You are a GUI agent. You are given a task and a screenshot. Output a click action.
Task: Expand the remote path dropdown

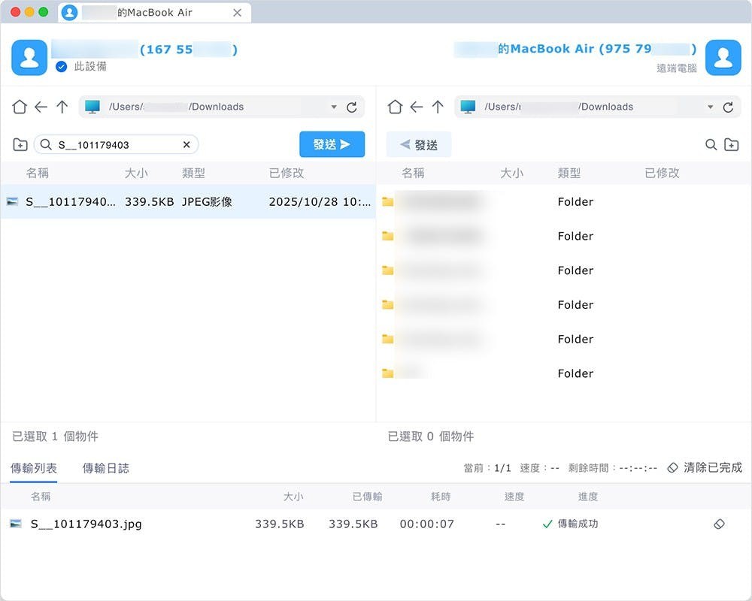tap(710, 107)
